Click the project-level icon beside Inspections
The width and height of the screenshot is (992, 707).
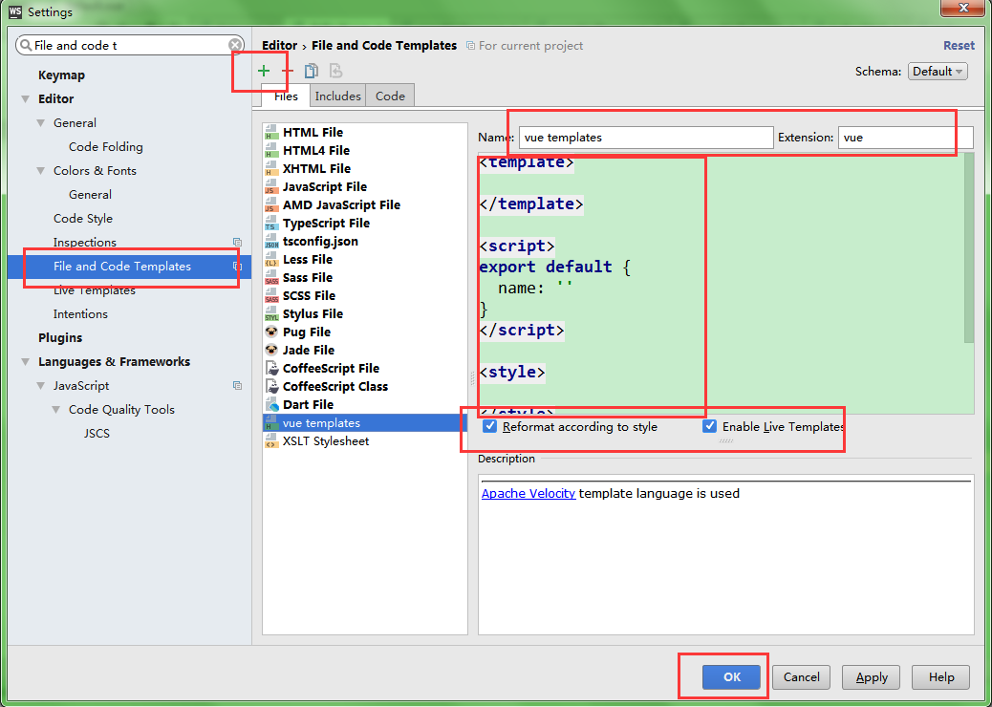point(237,243)
